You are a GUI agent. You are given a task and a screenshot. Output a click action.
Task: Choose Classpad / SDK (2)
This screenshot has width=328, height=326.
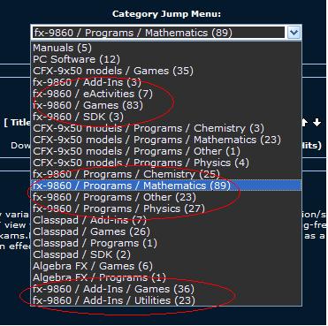[x=166, y=254]
